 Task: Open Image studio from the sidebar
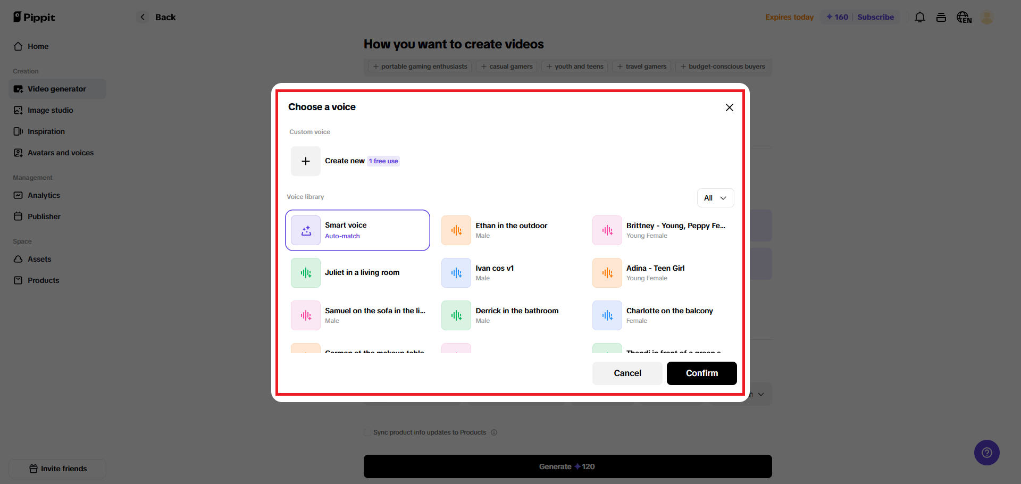18,110
